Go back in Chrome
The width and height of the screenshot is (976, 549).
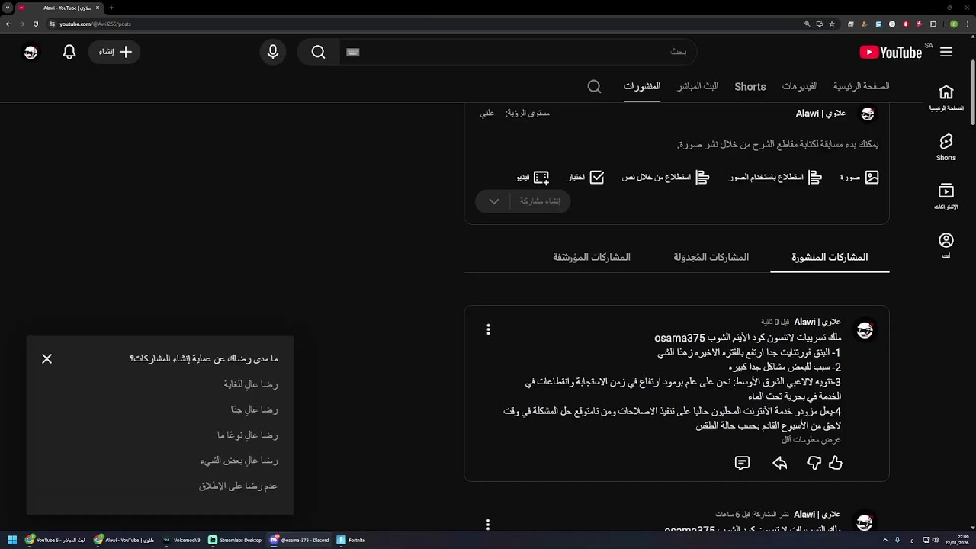8,24
